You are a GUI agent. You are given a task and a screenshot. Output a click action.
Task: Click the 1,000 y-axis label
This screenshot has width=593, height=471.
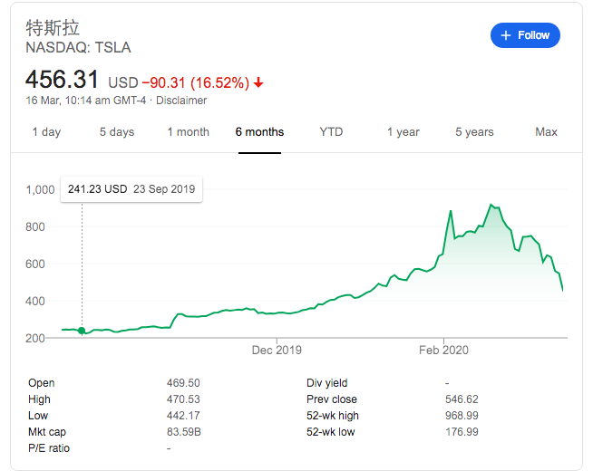pyautogui.click(x=40, y=189)
